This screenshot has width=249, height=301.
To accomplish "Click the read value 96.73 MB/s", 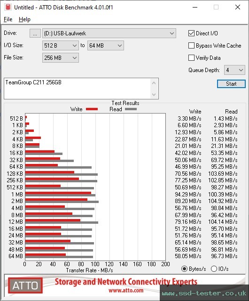I will click(x=224, y=256).
